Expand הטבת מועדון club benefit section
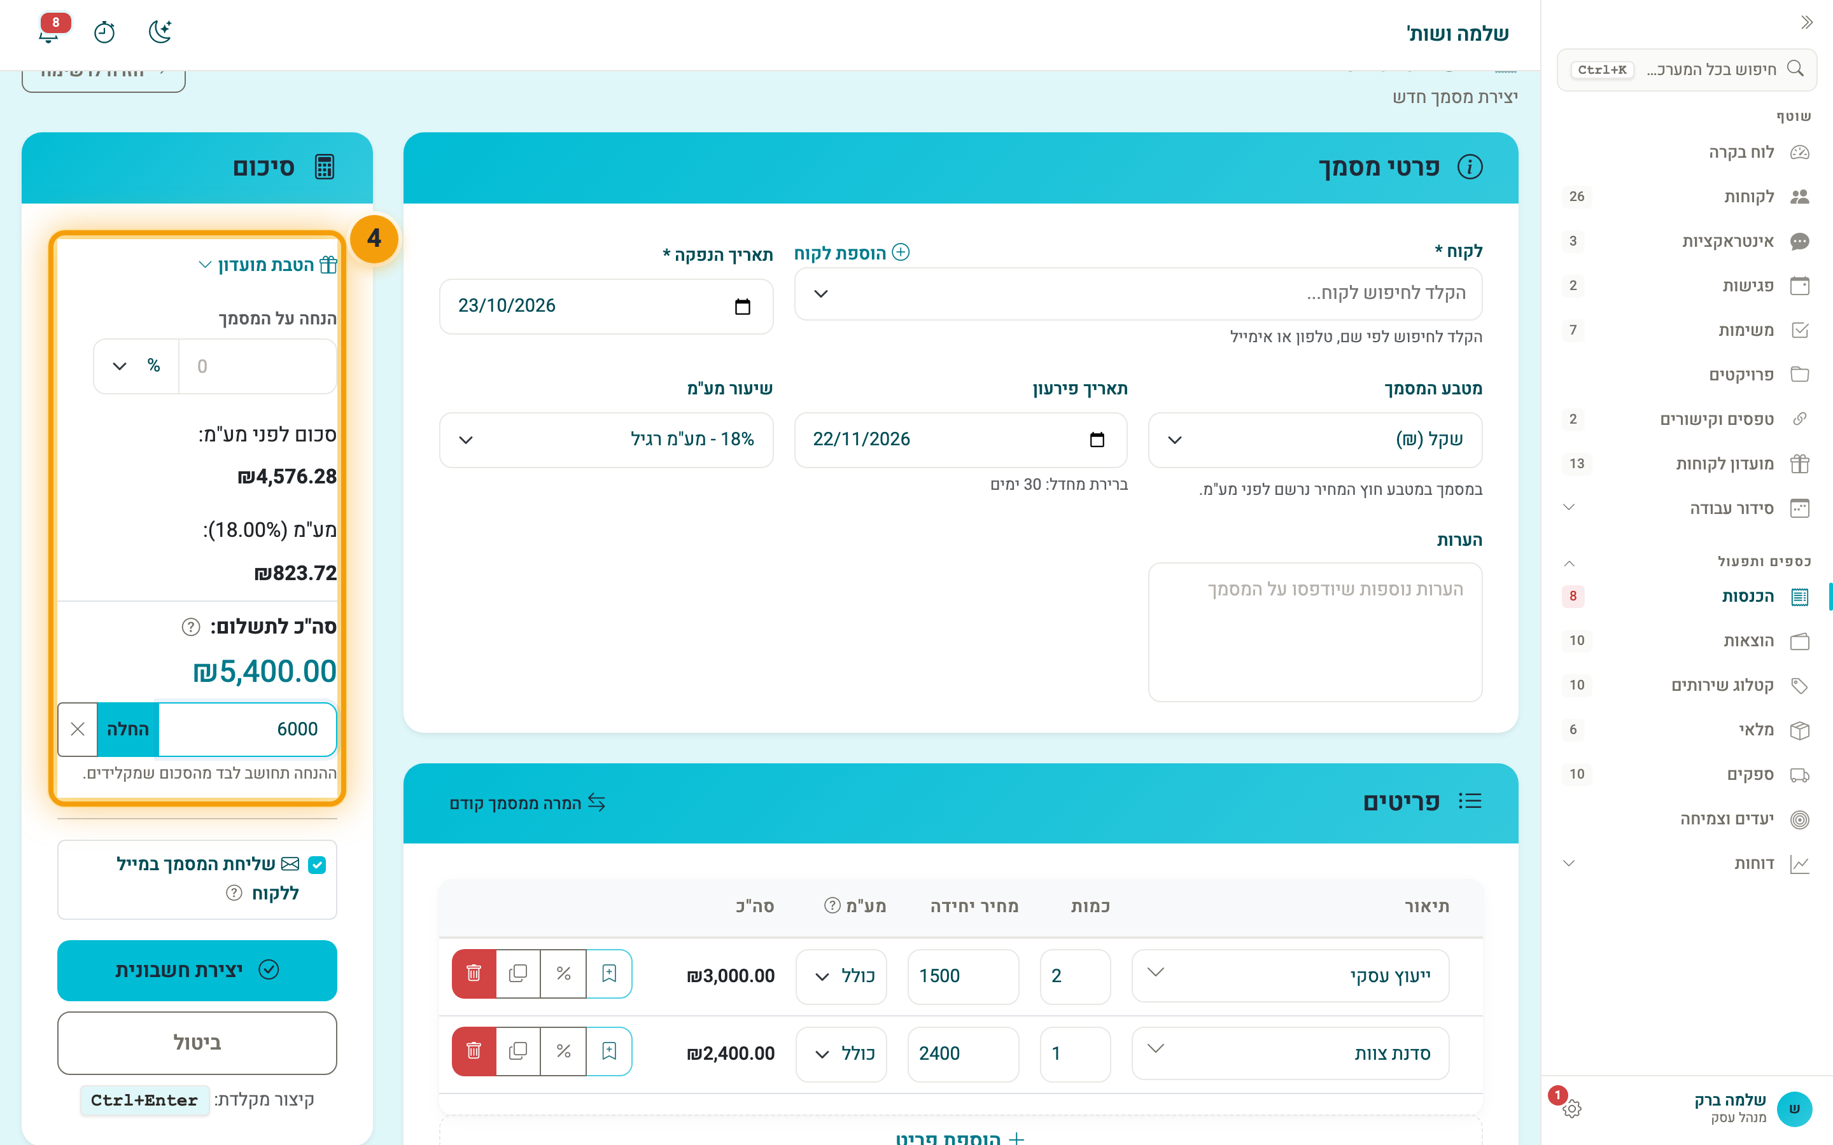 267,265
